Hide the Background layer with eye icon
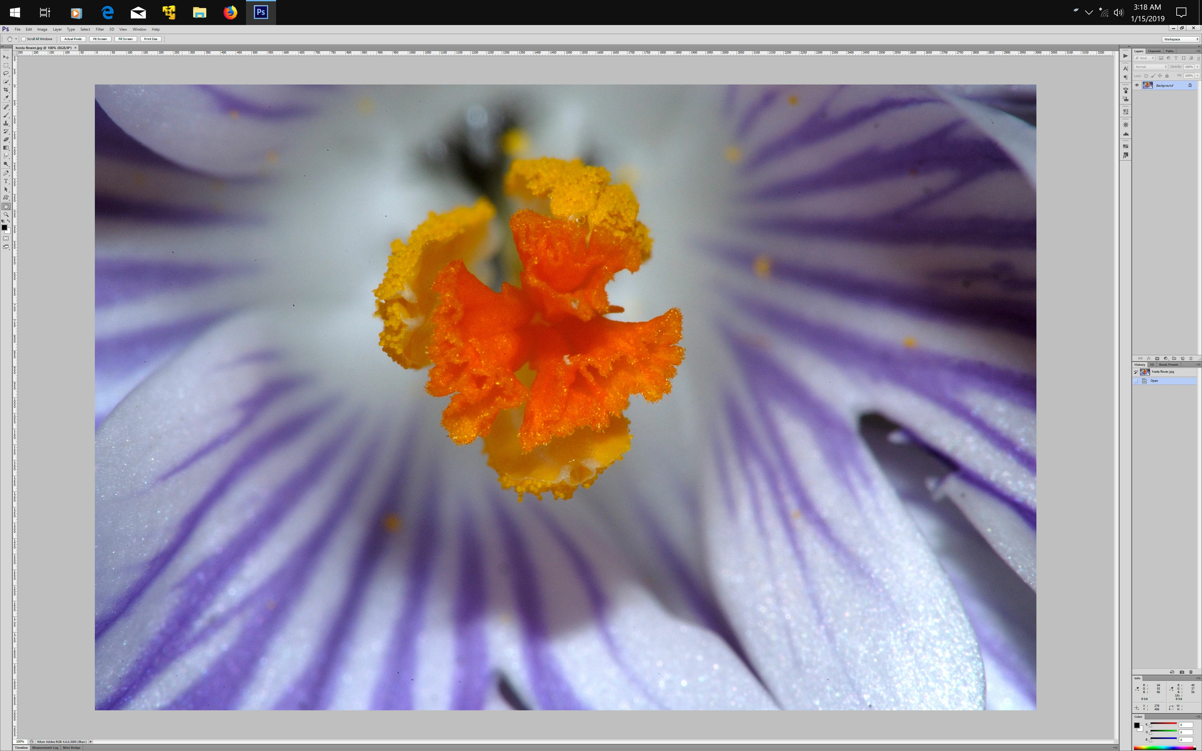1202x751 pixels. [1137, 85]
